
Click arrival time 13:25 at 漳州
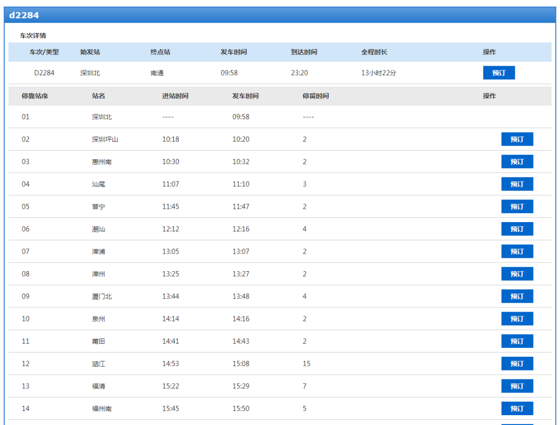pos(171,274)
